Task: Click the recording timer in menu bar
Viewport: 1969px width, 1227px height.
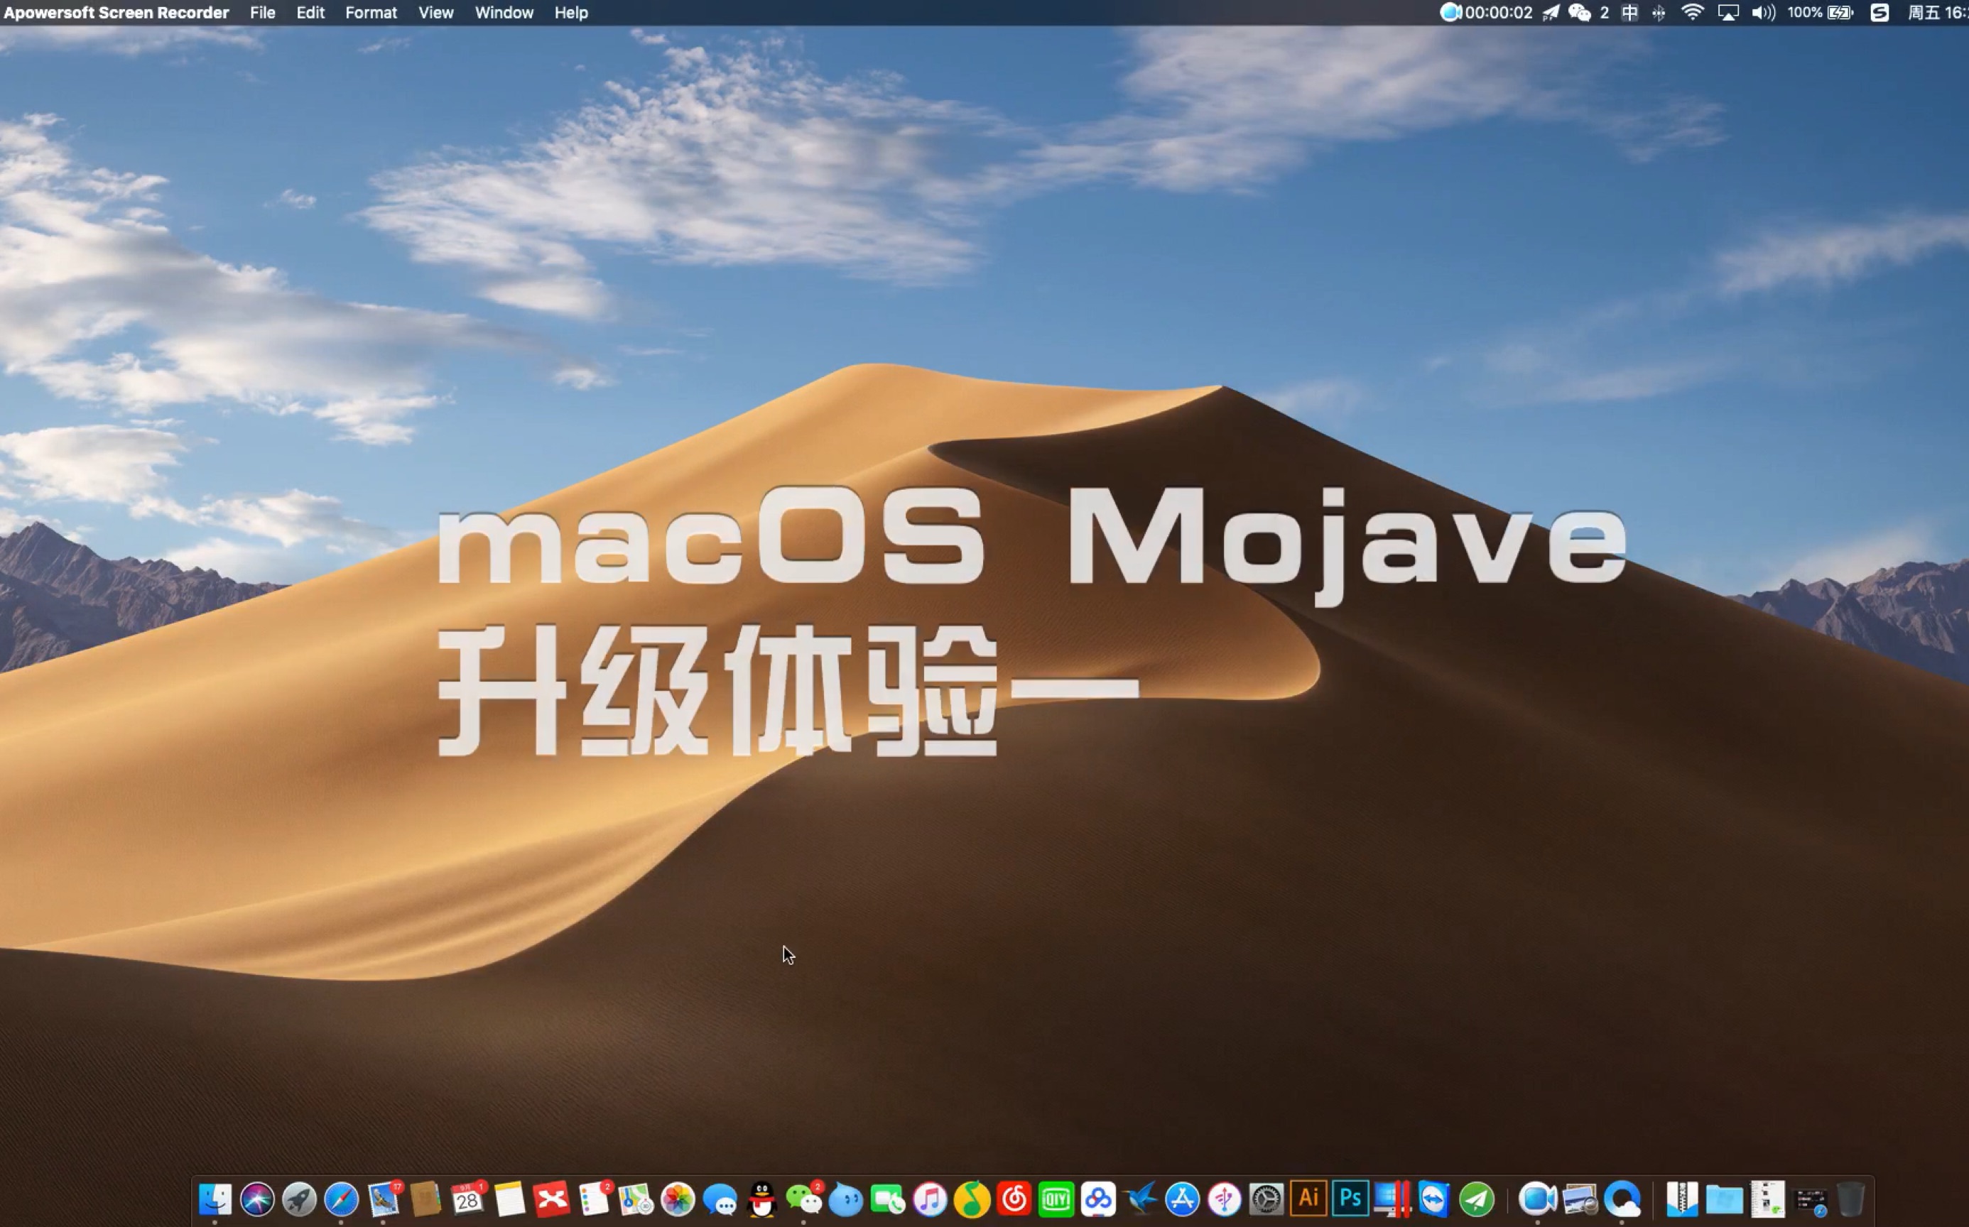Action: pos(1486,12)
